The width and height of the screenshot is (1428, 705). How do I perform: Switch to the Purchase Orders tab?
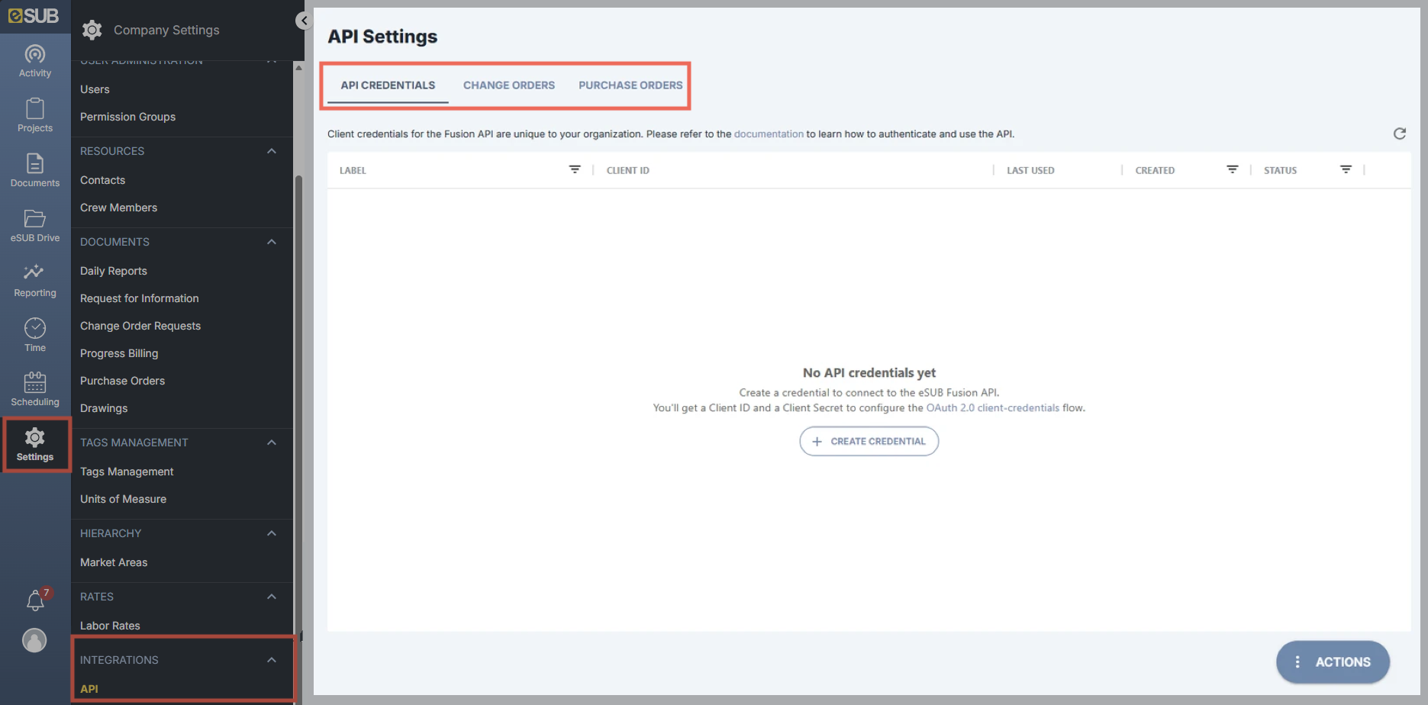630,85
